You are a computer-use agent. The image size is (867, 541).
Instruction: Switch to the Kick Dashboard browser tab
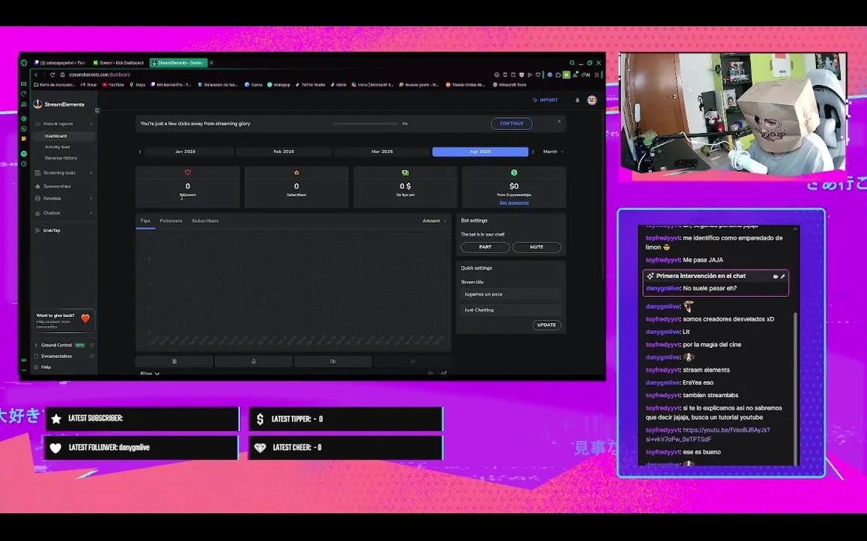tap(118, 63)
